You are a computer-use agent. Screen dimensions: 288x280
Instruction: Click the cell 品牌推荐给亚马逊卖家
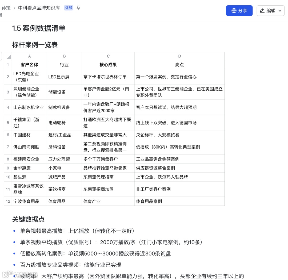coord(108,168)
